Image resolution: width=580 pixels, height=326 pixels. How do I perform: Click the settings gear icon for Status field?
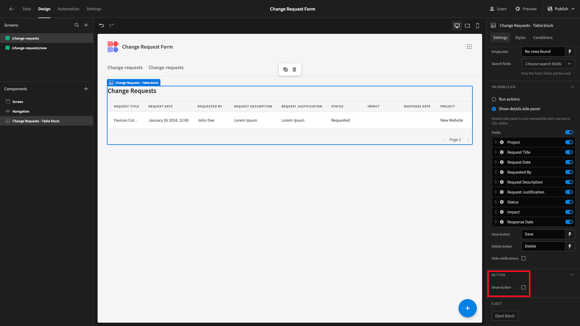pos(502,202)
